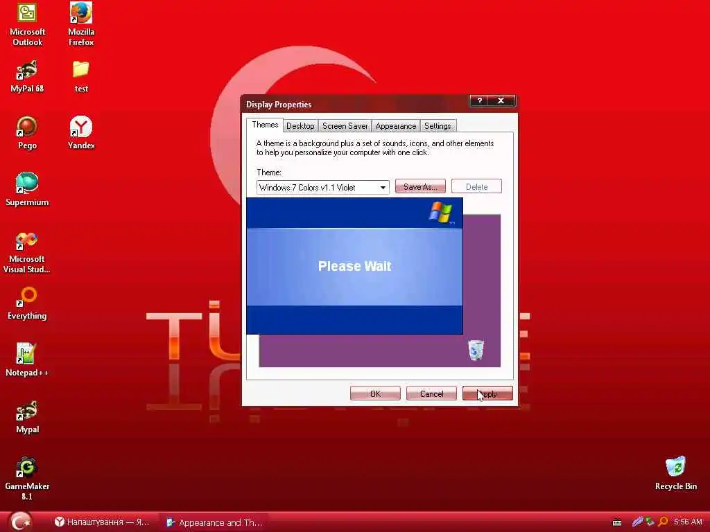Select the Microsoft Visual Studio desktop icon
The image size is (710, 532).
pyautogui.click(x=27, y=252)
